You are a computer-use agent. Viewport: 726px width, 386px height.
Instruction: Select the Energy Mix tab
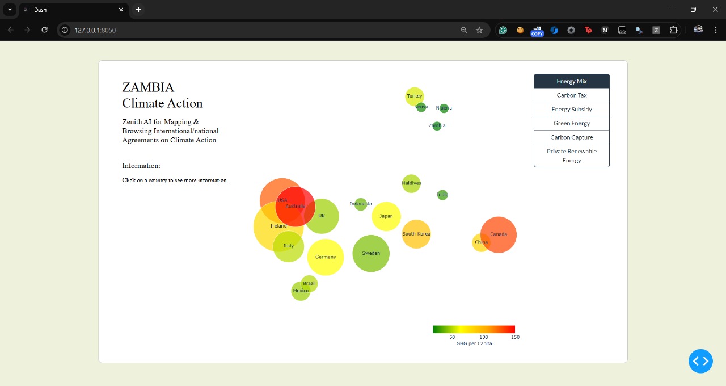point(572,81)
